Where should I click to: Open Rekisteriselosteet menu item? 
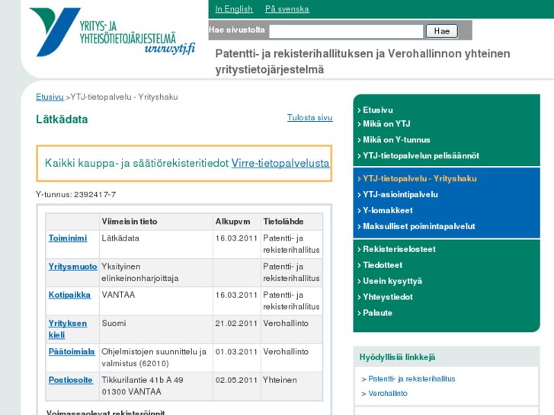coord(399,249)
